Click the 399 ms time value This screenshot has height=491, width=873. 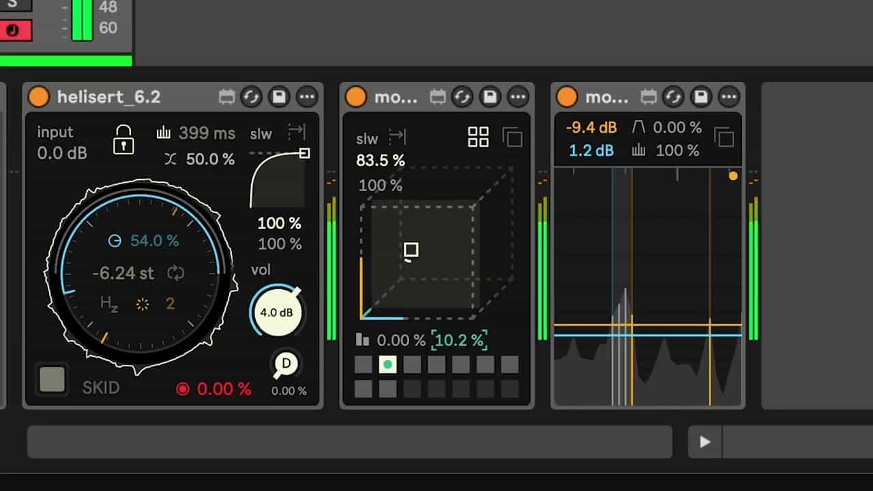(x=207, y=133)
